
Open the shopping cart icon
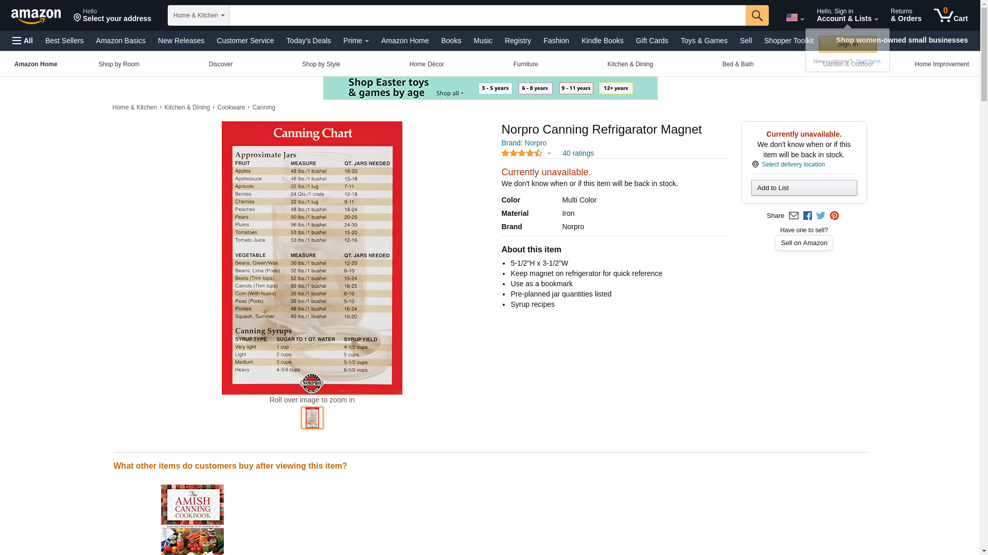pyautogui.click(x=950, y=15)
